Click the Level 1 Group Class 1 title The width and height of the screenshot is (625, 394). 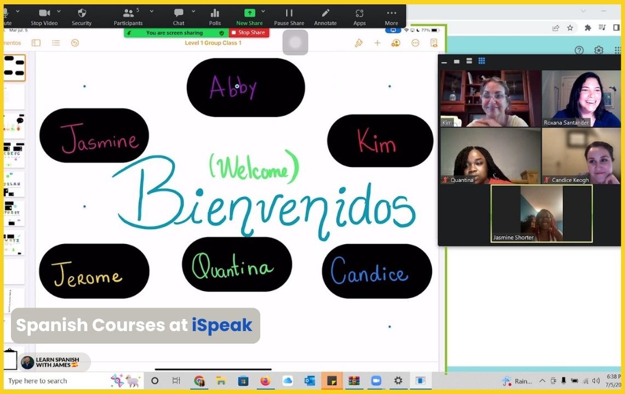(213, 43)
